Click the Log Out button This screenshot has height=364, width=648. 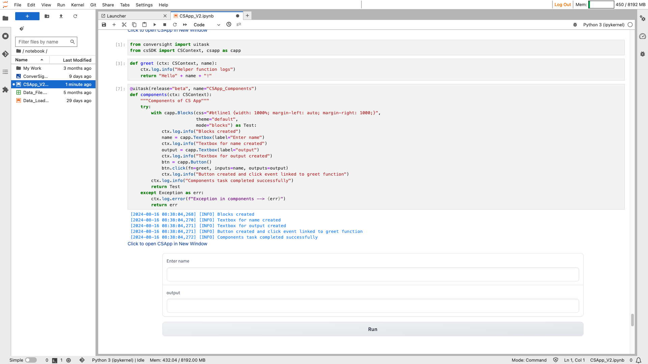[563, 4]
